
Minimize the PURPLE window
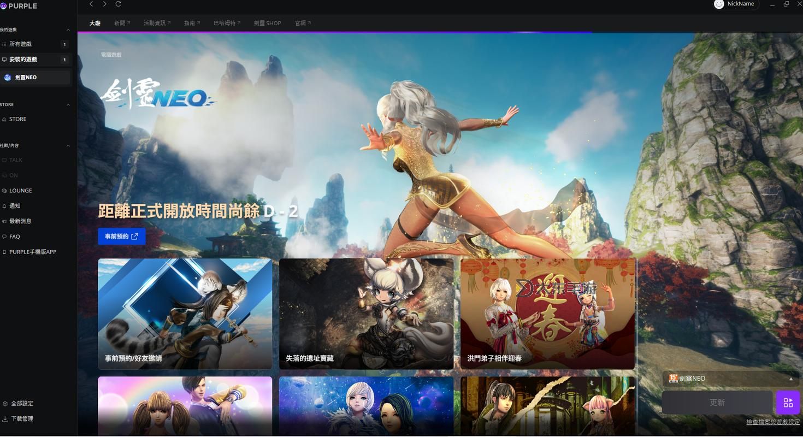[x=772, y=4]
